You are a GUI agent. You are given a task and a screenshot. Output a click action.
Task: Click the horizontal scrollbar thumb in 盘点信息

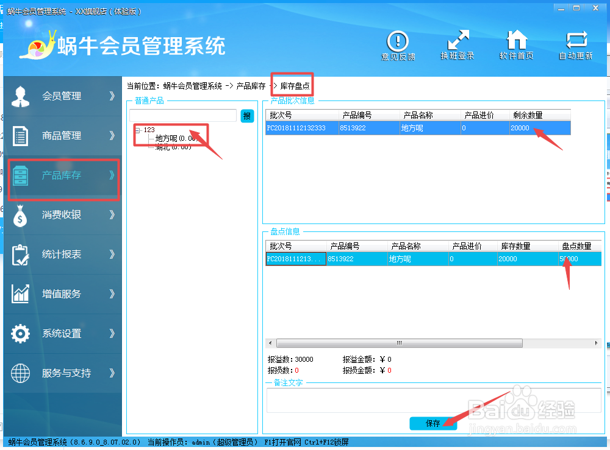click(400, 343)
